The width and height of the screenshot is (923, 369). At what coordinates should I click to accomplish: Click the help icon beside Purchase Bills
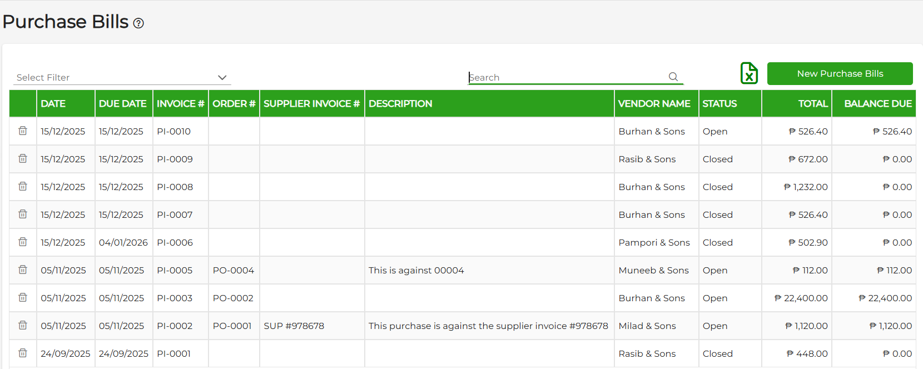pos(138,23)
